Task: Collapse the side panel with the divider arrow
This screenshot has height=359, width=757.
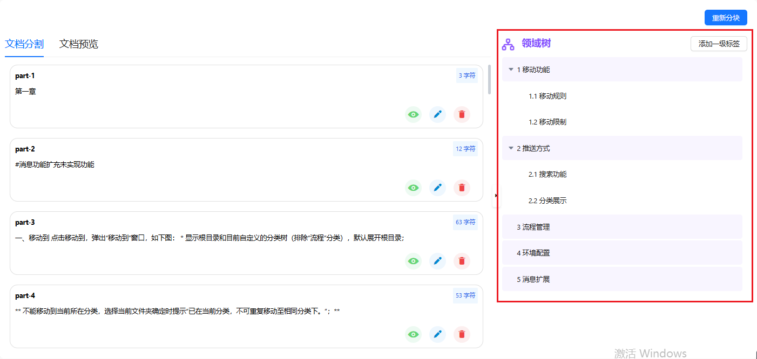Action: (496, 196)
